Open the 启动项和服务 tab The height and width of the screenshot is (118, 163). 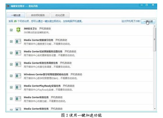pyautogui.click(x=38, y=15)
